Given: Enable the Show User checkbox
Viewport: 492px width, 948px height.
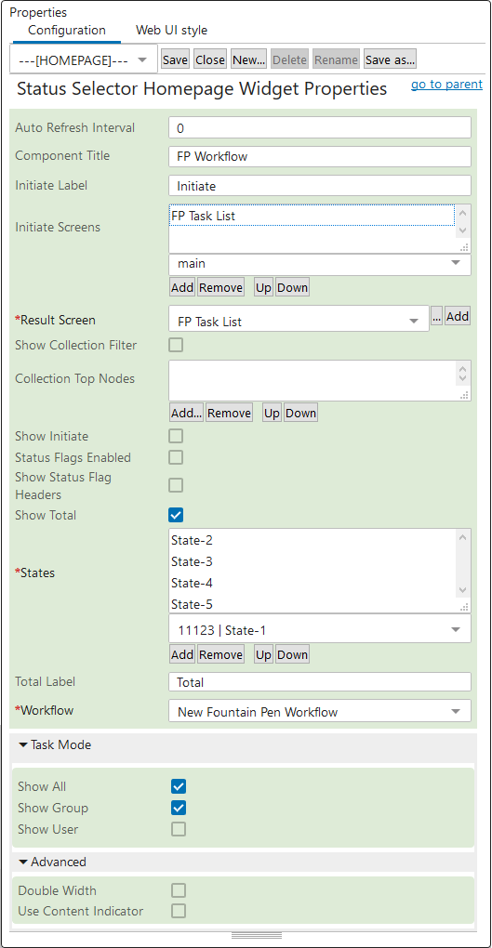Looking at the screenshot, I should pyautogui.click(x=178, y=829).
